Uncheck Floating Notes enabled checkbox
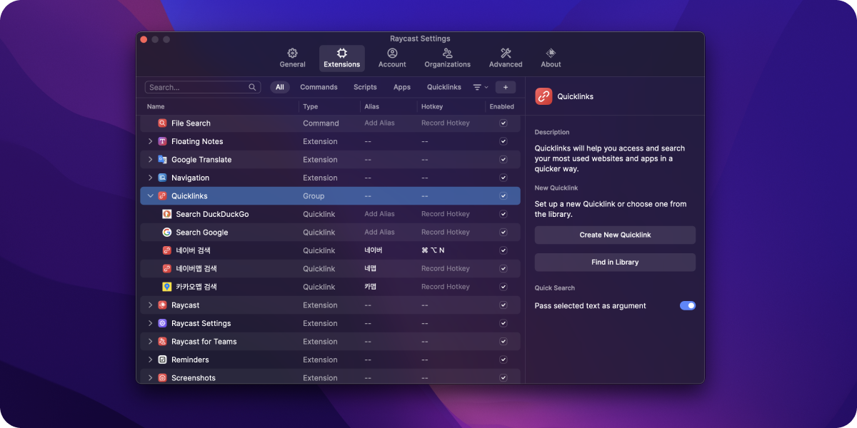The image size is (857, 428). tap(503, 141)
